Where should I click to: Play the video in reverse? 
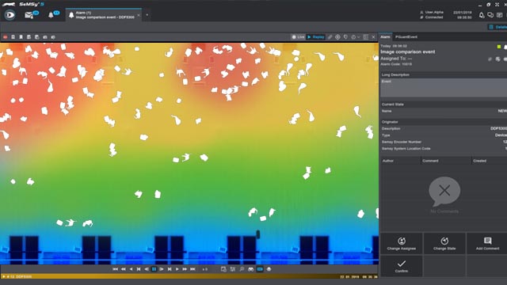131,269
